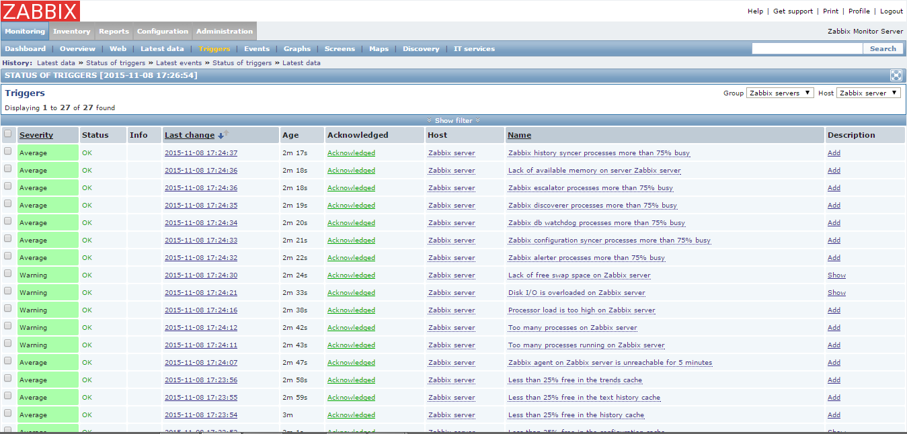Image resolution: width=907 pixels, height=434 pixels.
Task: Go to Graphs submenu
Action: [x=297, y=48]
